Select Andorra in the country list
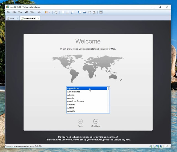This screenshot has height=152, width=177. pyautogui.click(x=87, y=105)
